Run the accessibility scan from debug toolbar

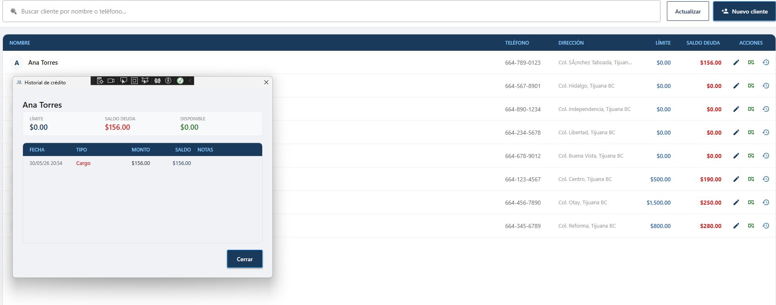[168, 81]
